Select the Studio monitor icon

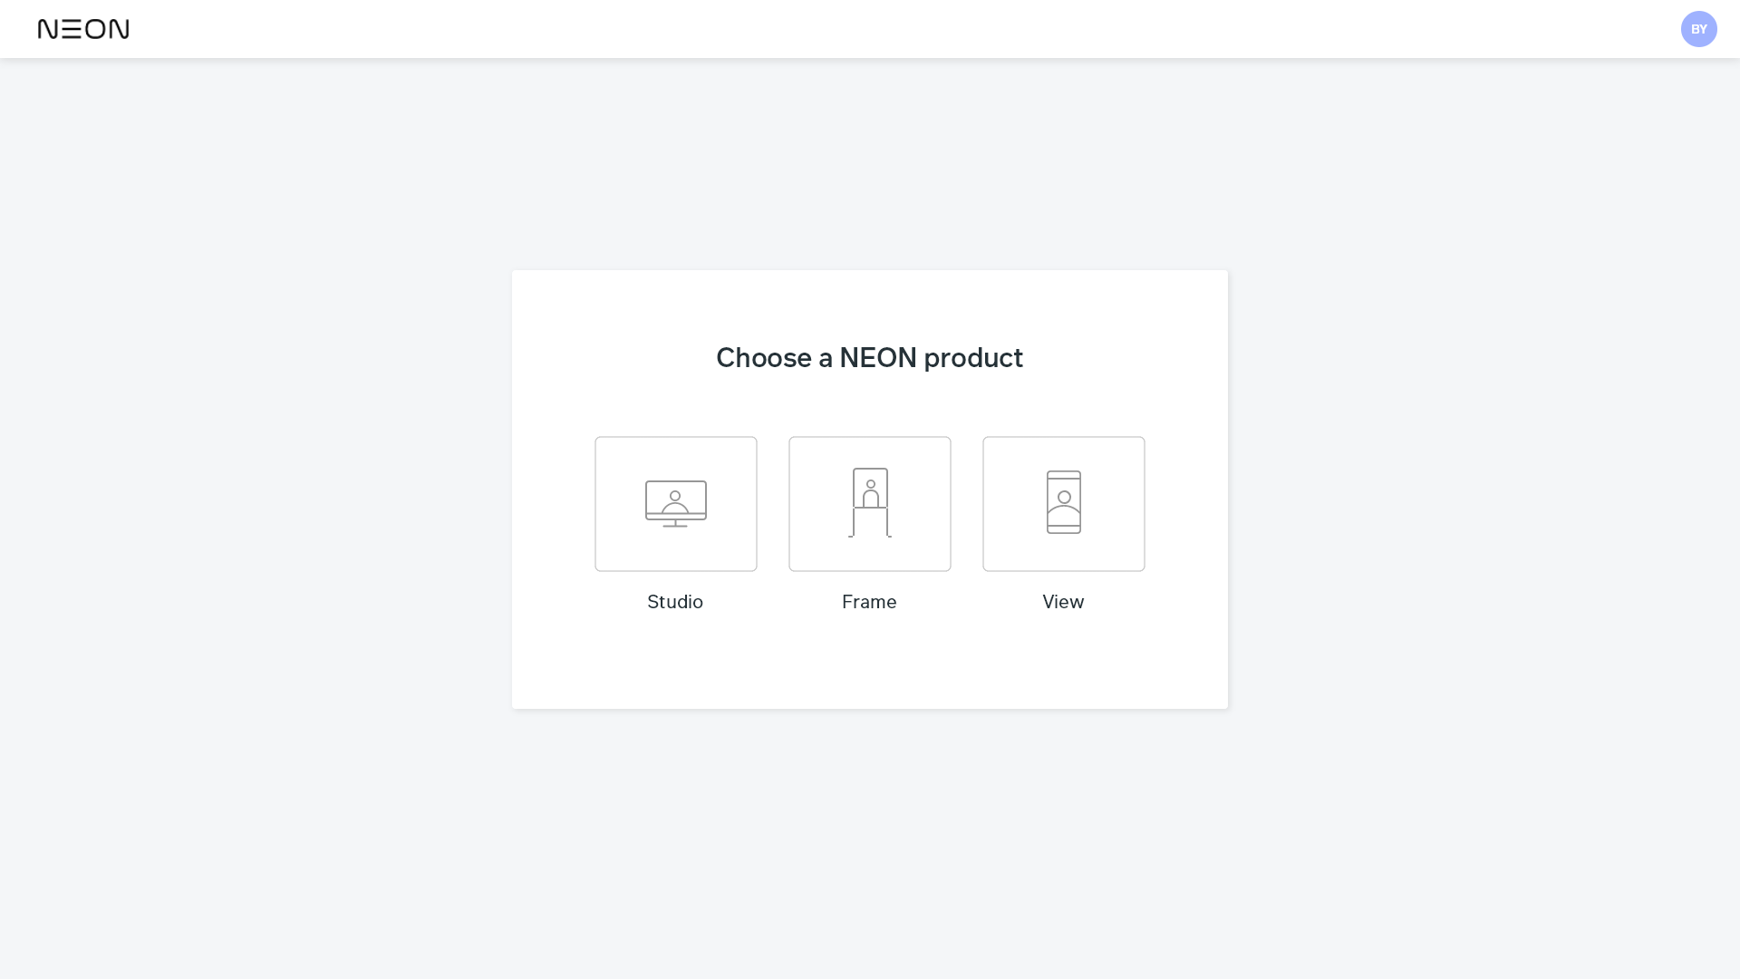676,504
